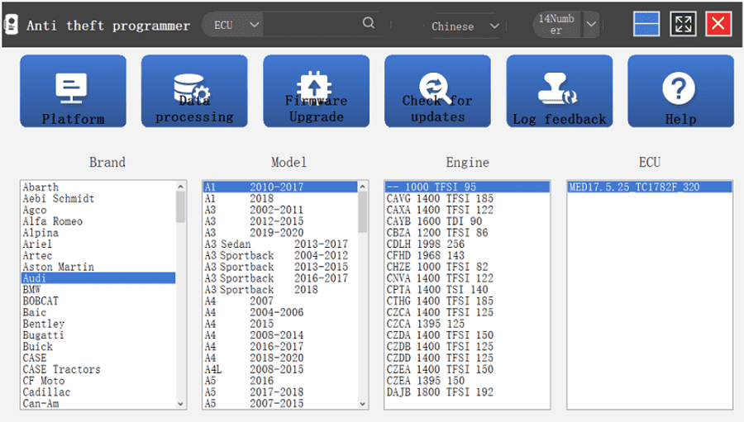Open the ECU search type dropdown
Image resolution: width=744 pixels, height=422 pixels.
233,25
